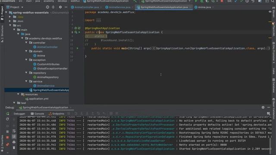Rerun the application in the Debug panel
Image resolution: width=276 pixels, height=155 pixels.
pos(7,114)
